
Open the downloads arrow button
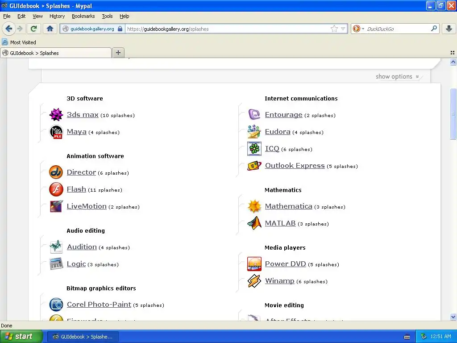click(449, 29)
